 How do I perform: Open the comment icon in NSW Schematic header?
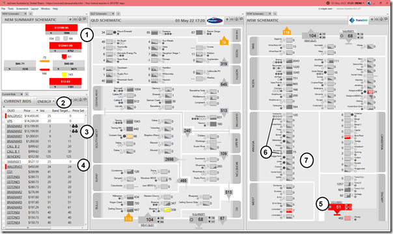386,19
